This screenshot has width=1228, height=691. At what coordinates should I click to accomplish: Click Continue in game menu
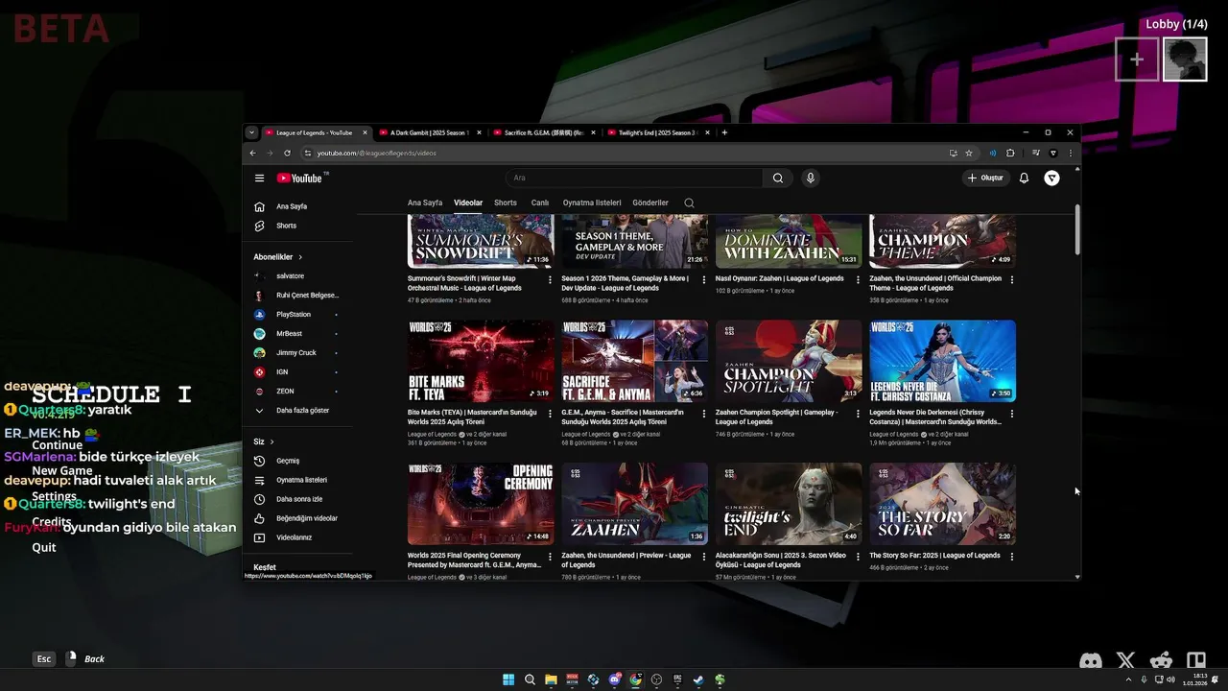coord(58,445)
